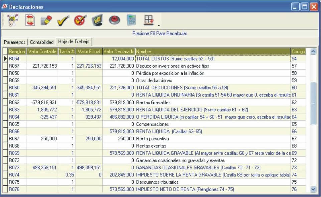The image size is (321, 197).
Task: Click the RENTA LIQUIDA ORDINARIA name cell
Action: [x=213, y=95]
